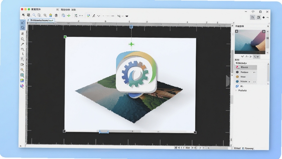Select the teal image search tool in the left toolbox
Image resolution: width=282 pixels, height=159 pixels.
click(x=22, y=75)
